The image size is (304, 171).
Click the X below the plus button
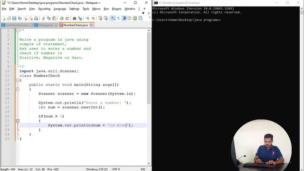149,13
